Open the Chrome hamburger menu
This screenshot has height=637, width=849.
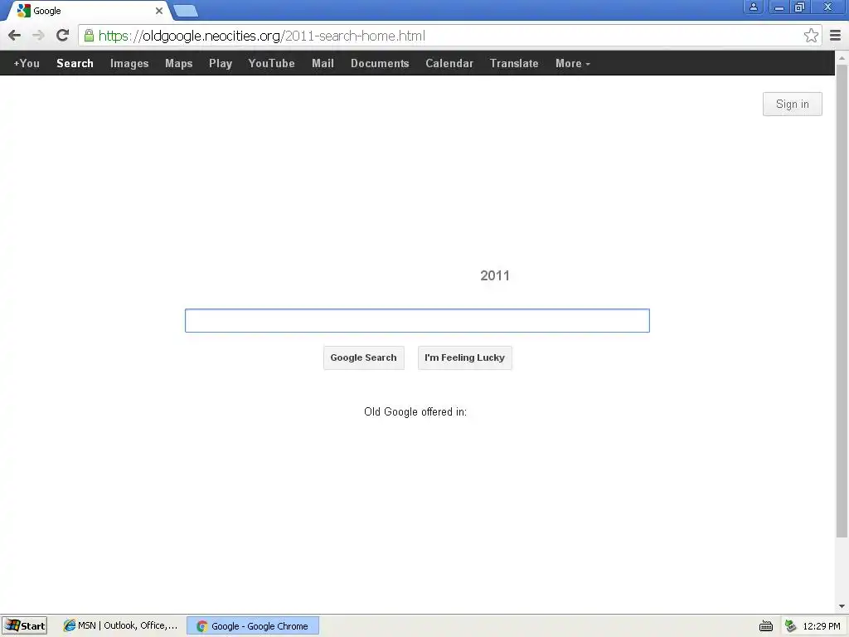point(835,36)
